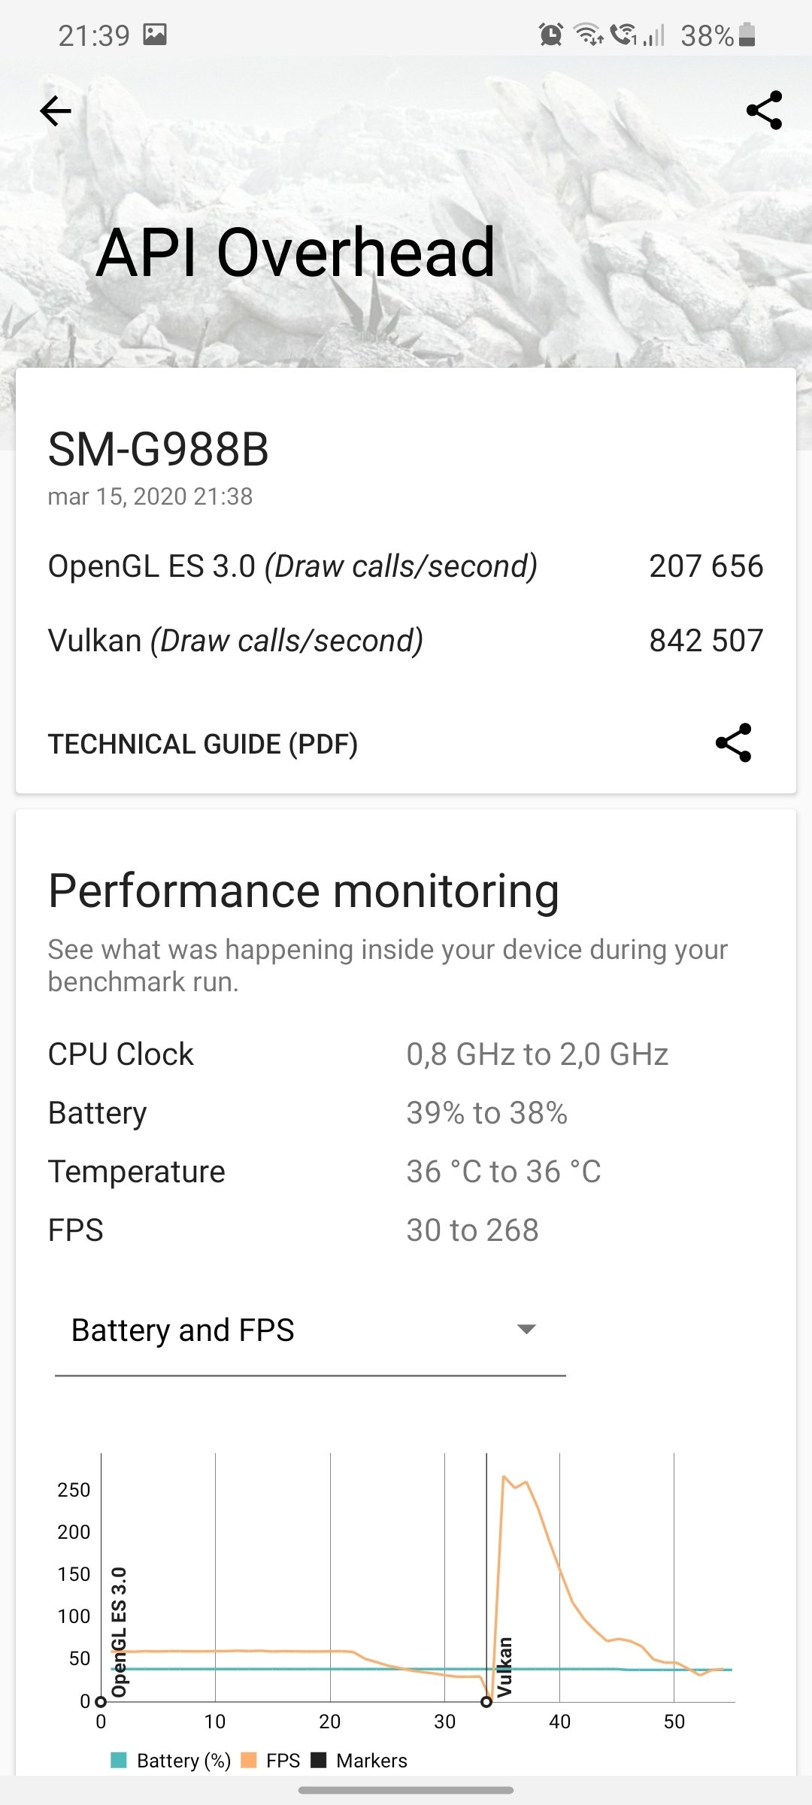The image size is (812, 1805).
Task: Toggle Battery (%) legend swatch
Action: pos(118,1761)
